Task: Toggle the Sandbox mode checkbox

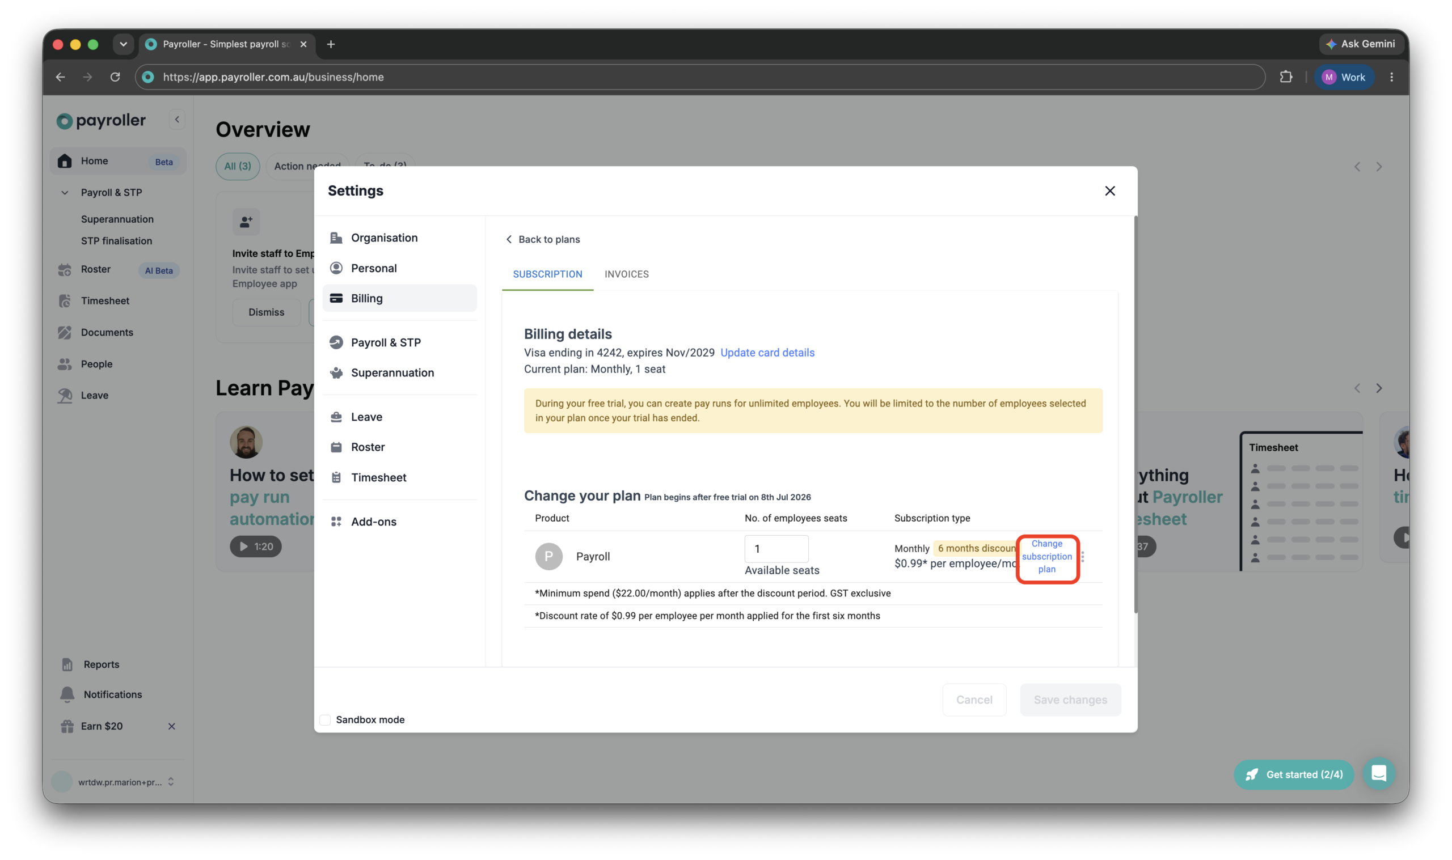Action: (x=325, y=720)
